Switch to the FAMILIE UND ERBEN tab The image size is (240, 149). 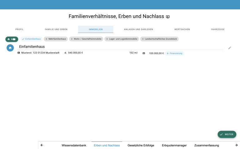pos(56,30)
